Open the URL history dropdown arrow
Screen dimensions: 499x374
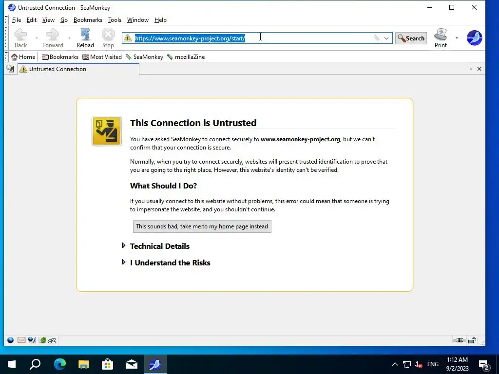[x=386, y=38]
